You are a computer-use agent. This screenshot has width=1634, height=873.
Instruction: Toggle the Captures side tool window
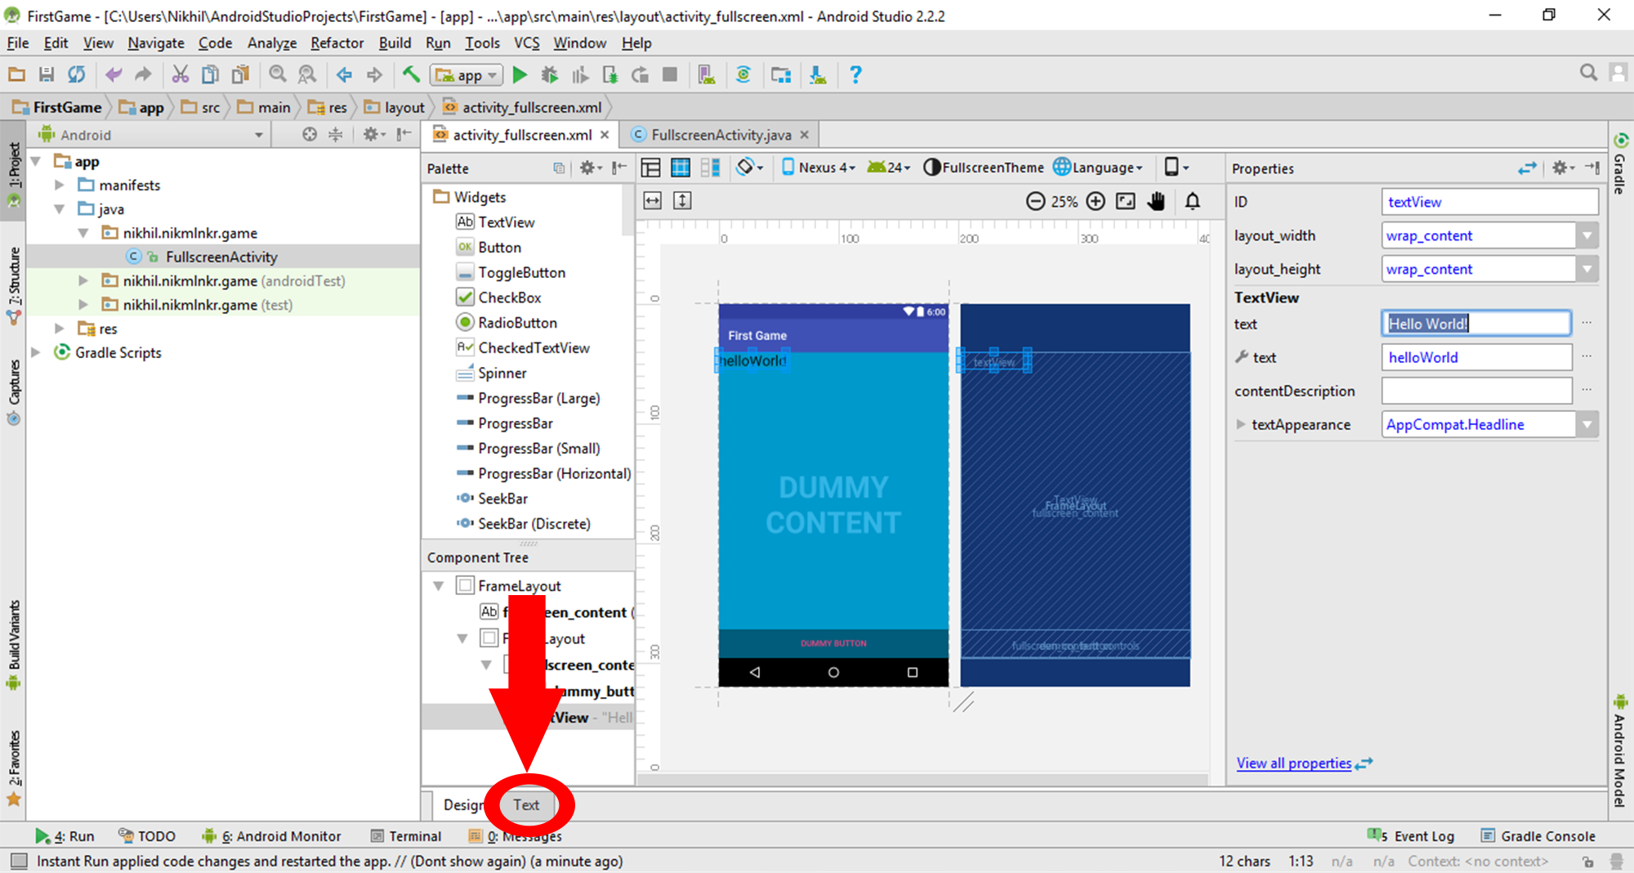pos(14,392)
